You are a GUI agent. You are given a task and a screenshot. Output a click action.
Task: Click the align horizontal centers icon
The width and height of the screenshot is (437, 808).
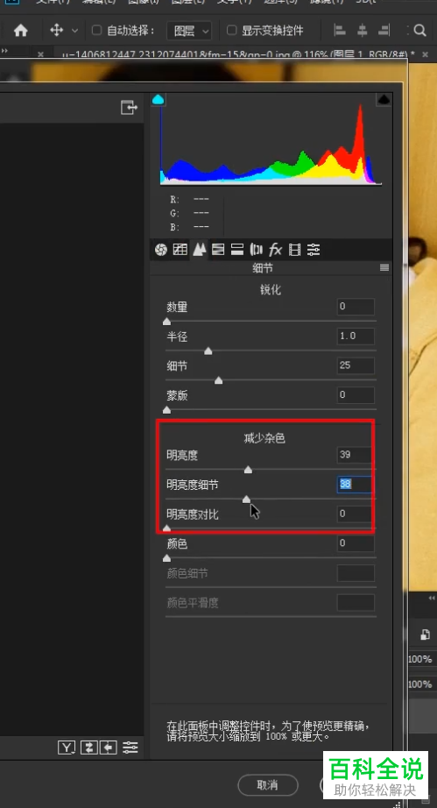363,31
